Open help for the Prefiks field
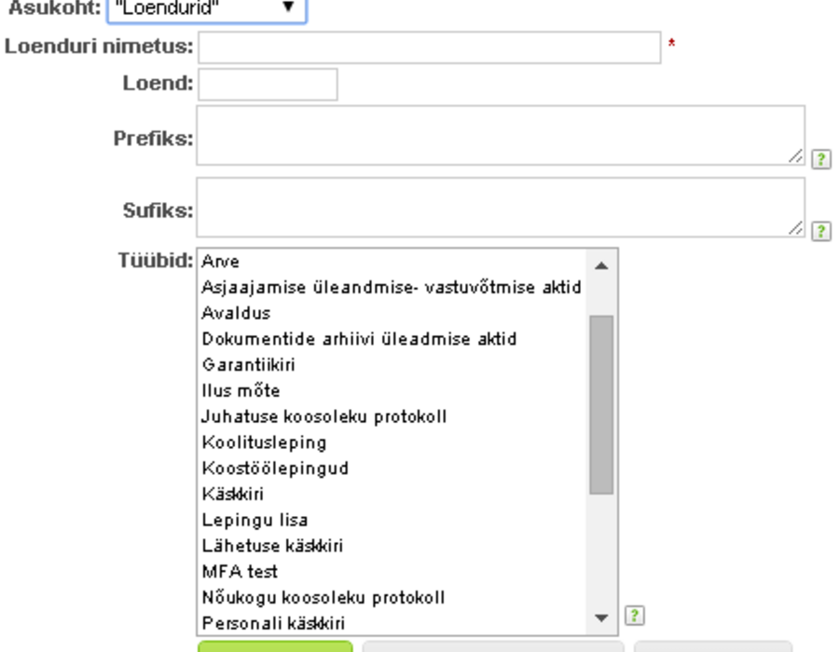 click(x=820, y=158)
